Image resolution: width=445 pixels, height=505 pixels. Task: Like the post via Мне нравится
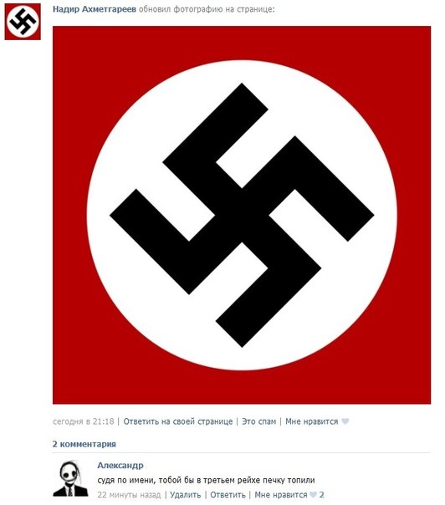pos(312,421)
